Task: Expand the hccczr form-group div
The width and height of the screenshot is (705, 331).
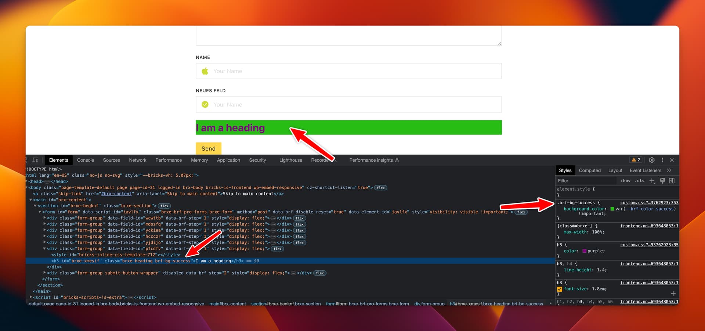Action: click(x=44, y=236)
